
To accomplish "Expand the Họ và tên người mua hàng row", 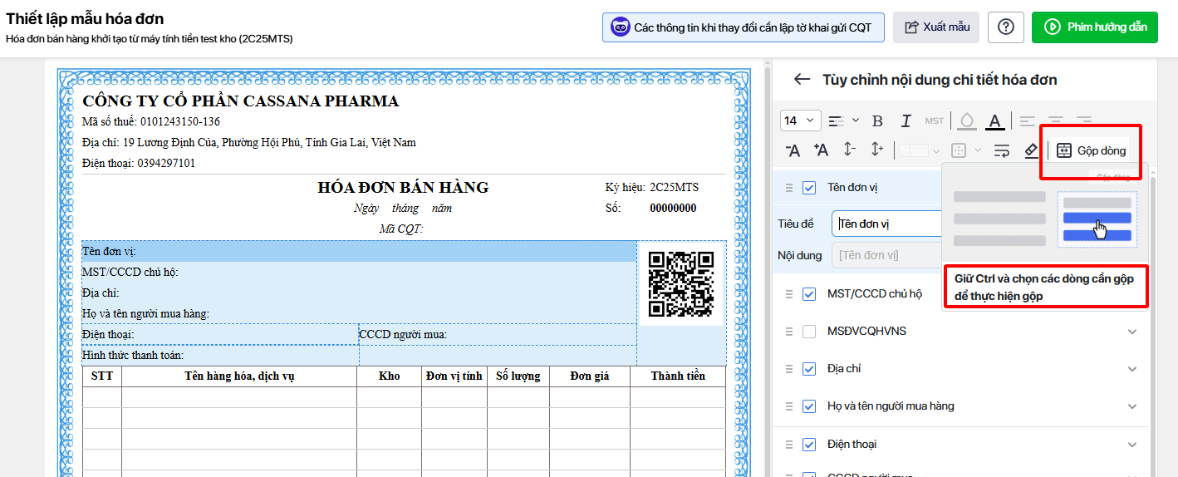I will pyautogui.click(x=1131, y=406).
